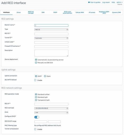Image resolution: width=124 pixels, height=135 pixels.
Task: Enable Tunnel compression checkbox
Action: tap(35, 129)
